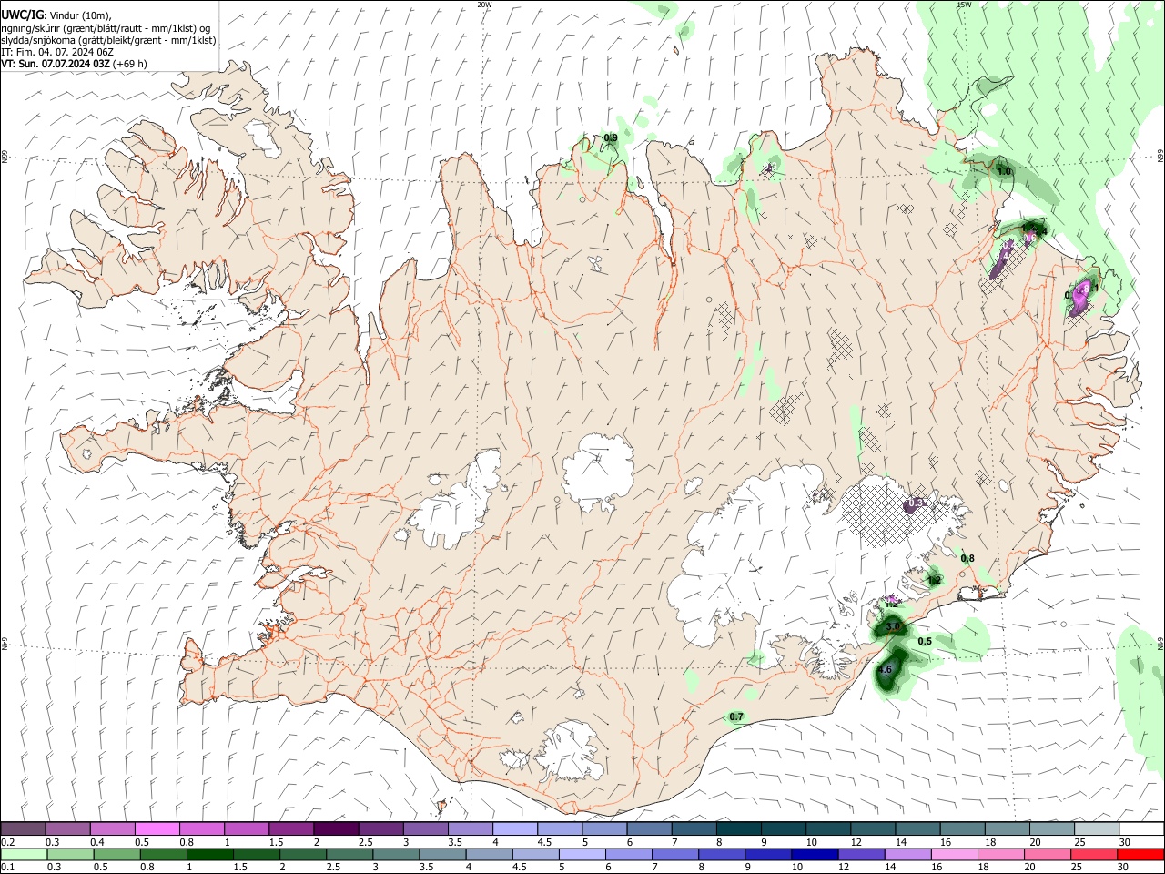Pick the dark purple 2 swatch in upper row
The height and width of the screenshot is (874, 1165).
336,829
